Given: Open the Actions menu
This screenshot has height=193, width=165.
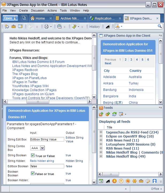Looking at the screenshot, I should (x=52, y=10).
